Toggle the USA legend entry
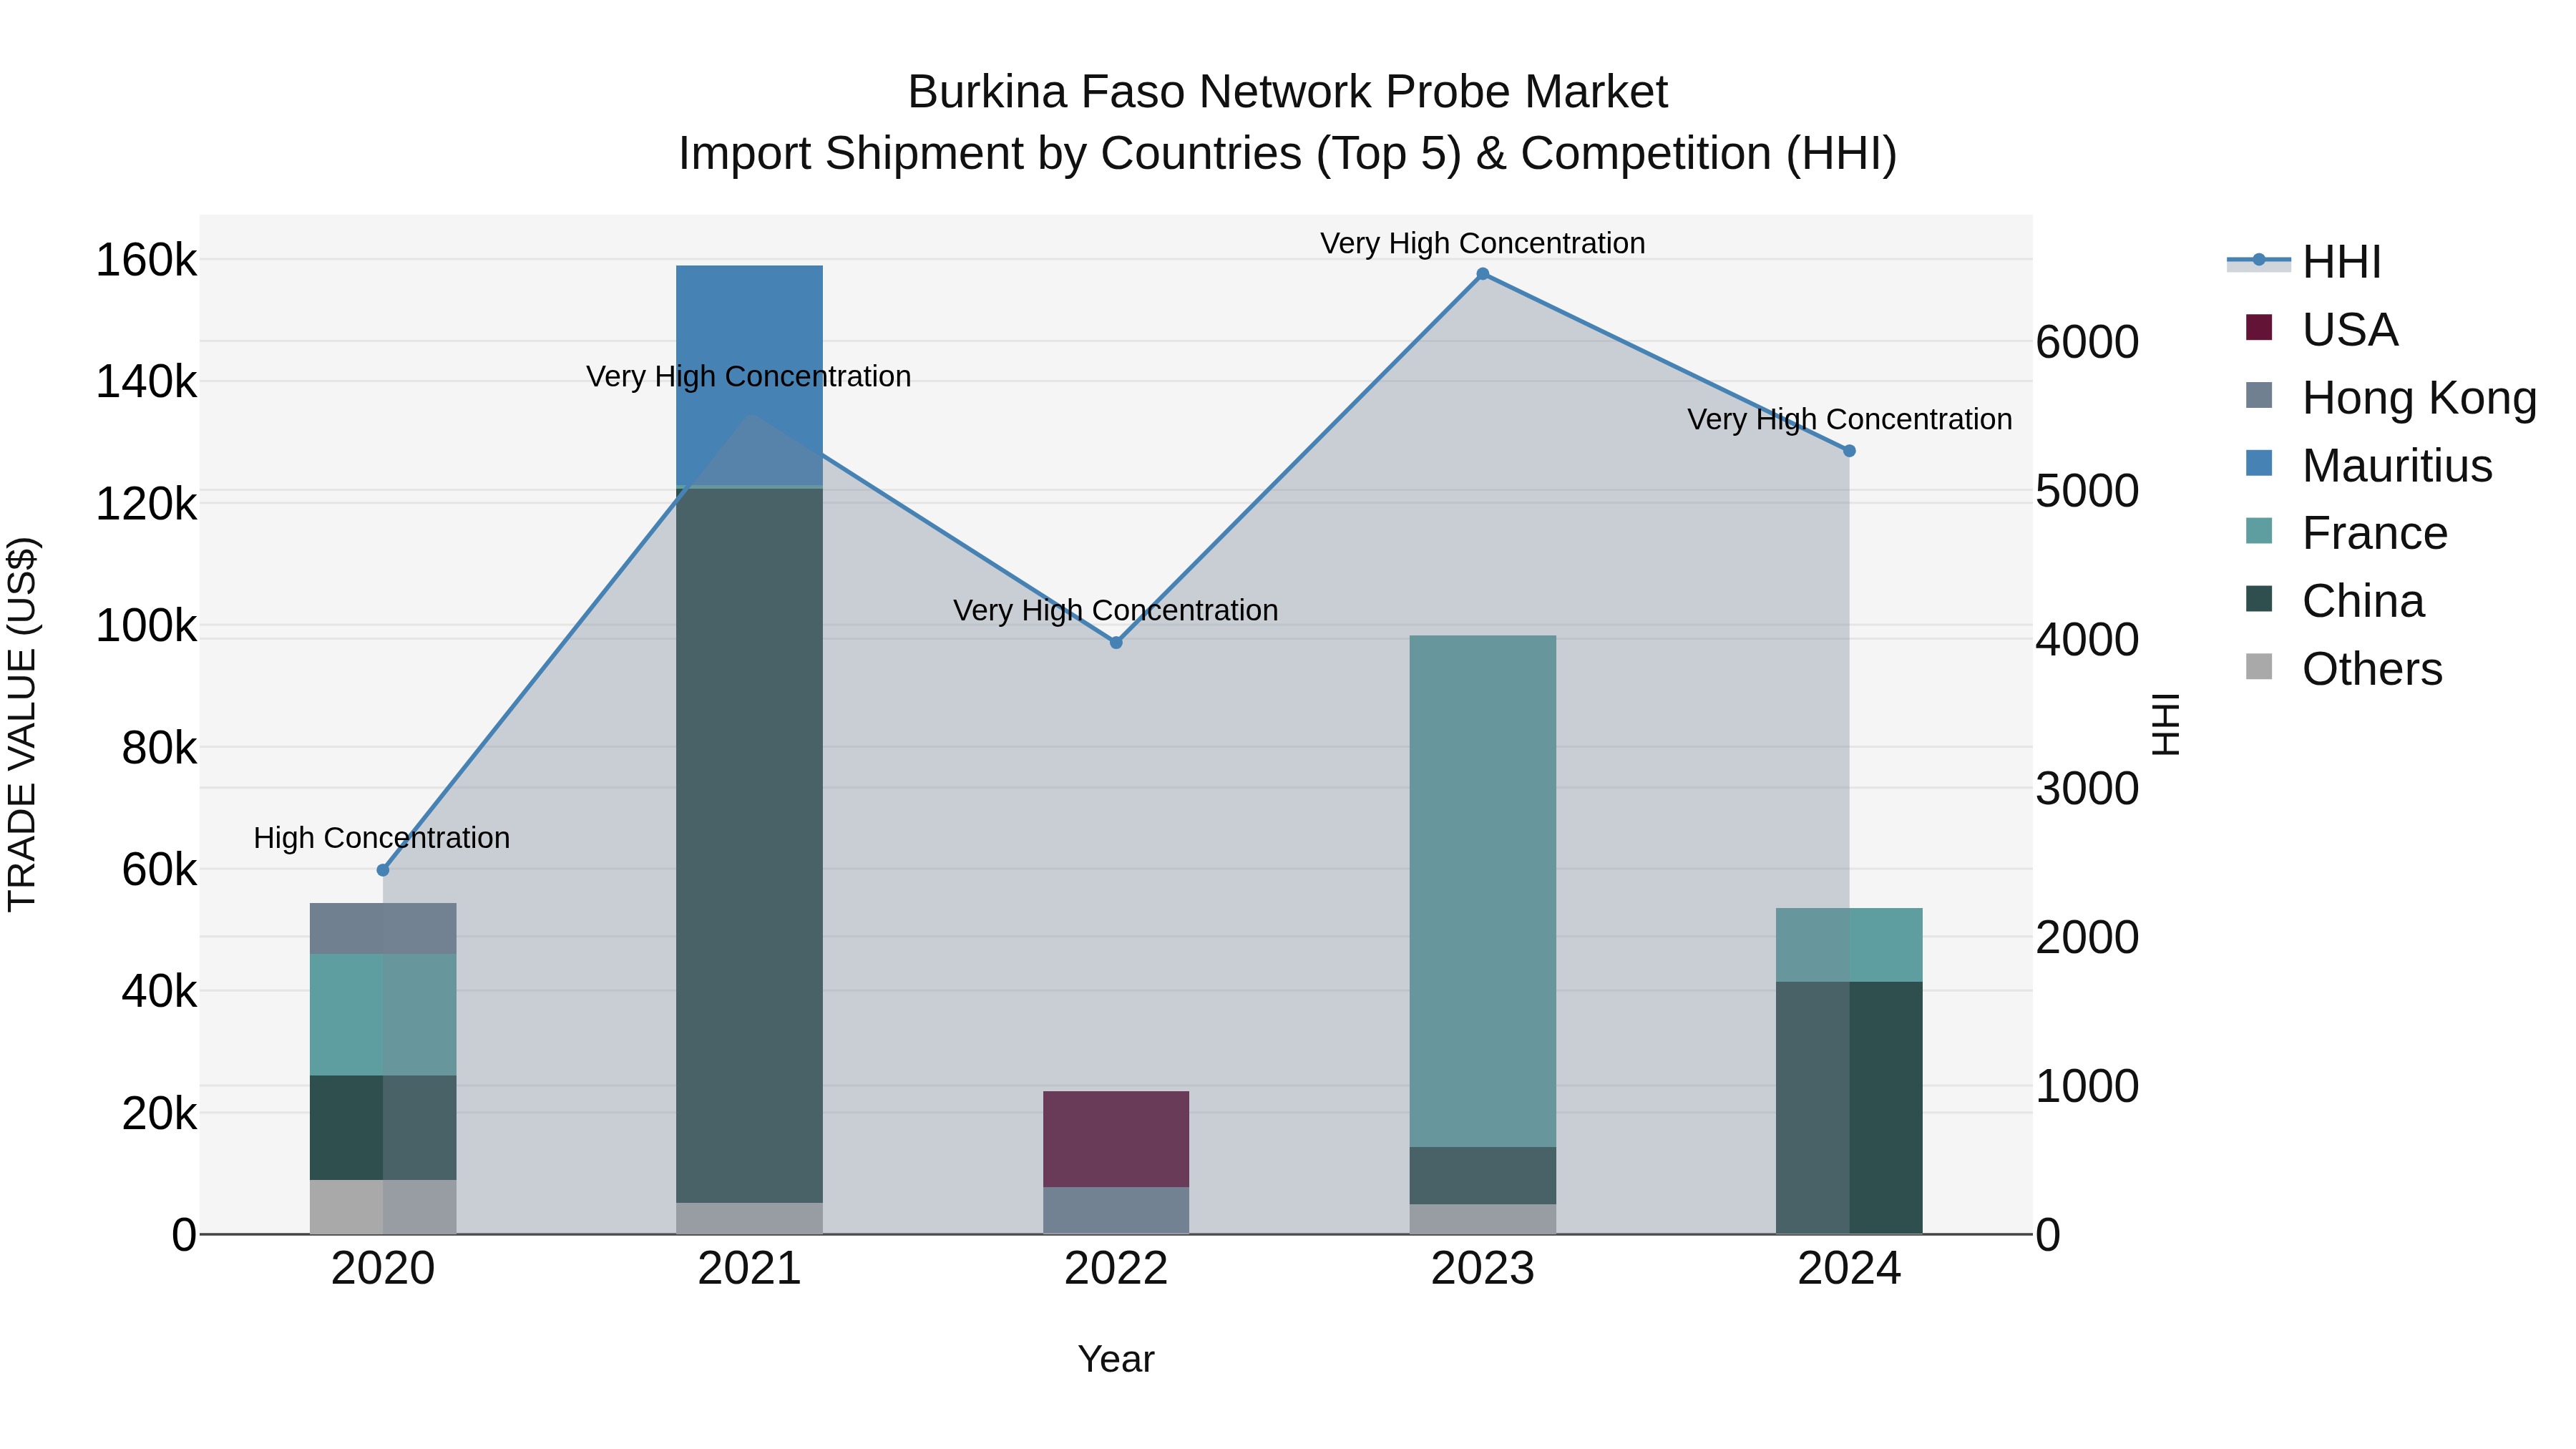Image resolution: width=2576 pixels, height=1449 pixels. (x=2321, y=330)
